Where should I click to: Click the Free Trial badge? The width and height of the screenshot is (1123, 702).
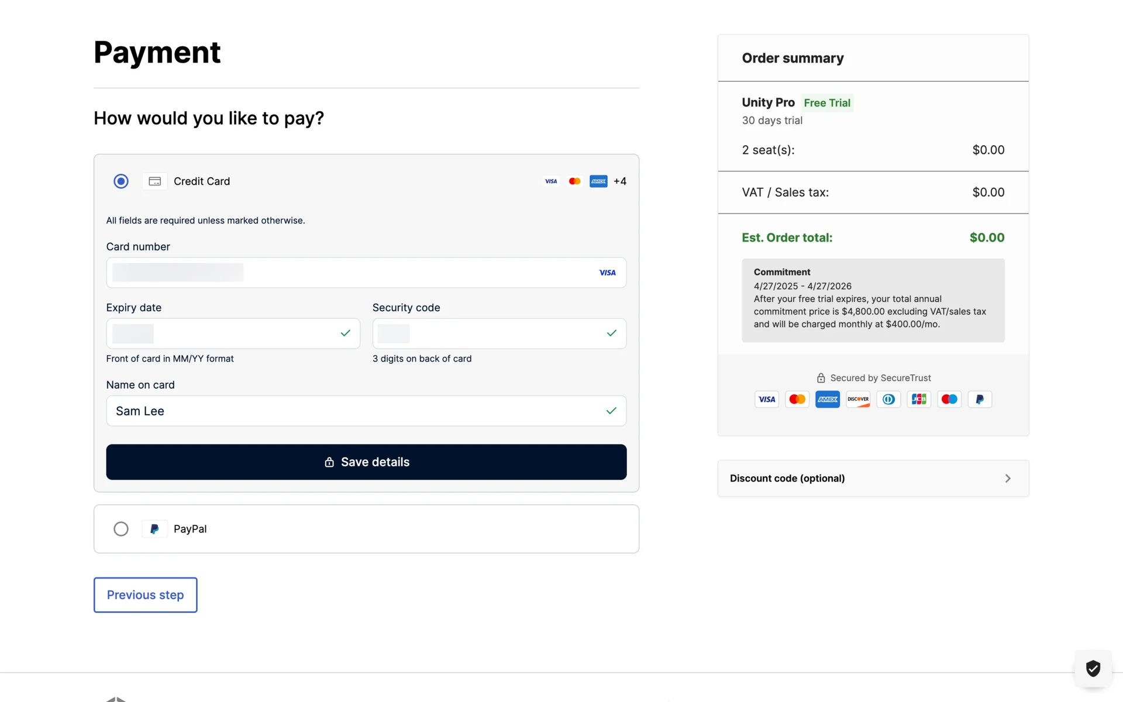826,103
